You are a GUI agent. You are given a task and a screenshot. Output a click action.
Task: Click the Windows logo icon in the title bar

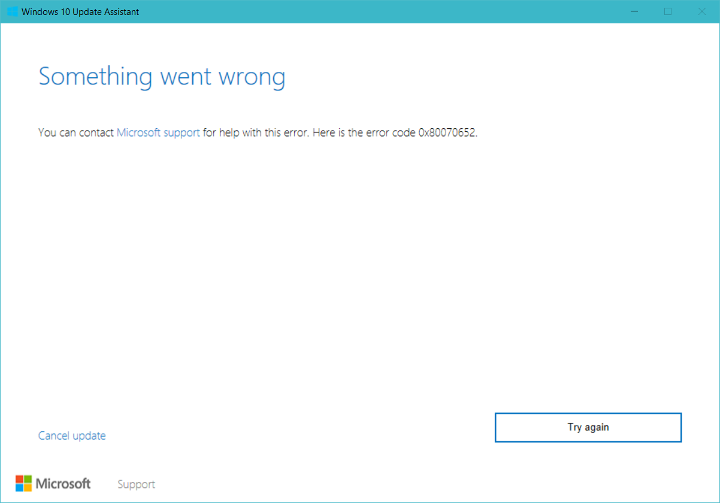click(12, 12)
